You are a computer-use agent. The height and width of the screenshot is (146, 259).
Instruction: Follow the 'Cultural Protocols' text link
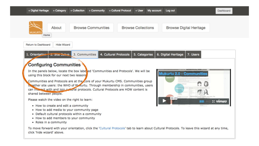coord(112,128)
